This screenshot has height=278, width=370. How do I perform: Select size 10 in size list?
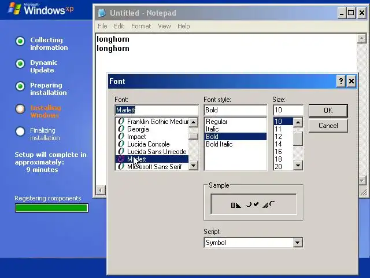click(x=283, y=122)
